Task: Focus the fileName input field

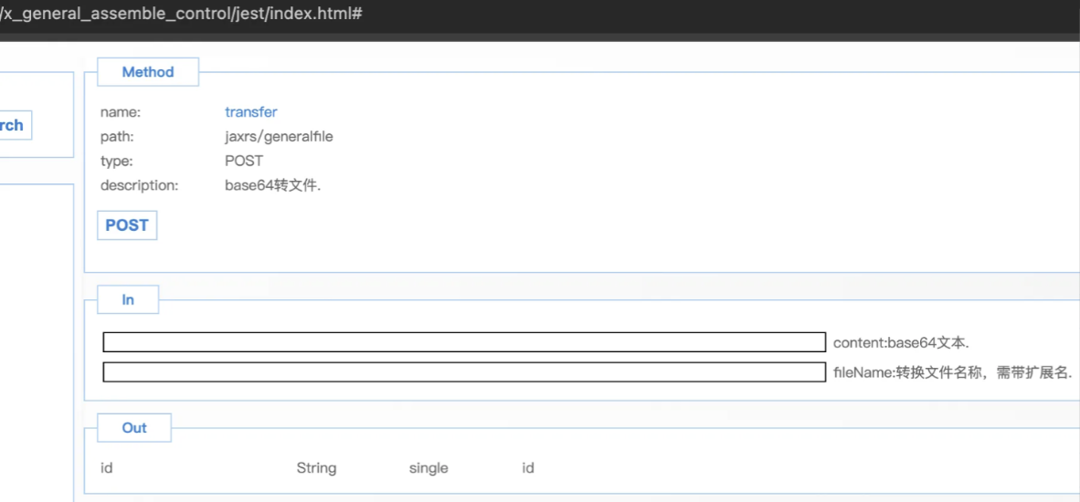Action: (x=463, y=372)
